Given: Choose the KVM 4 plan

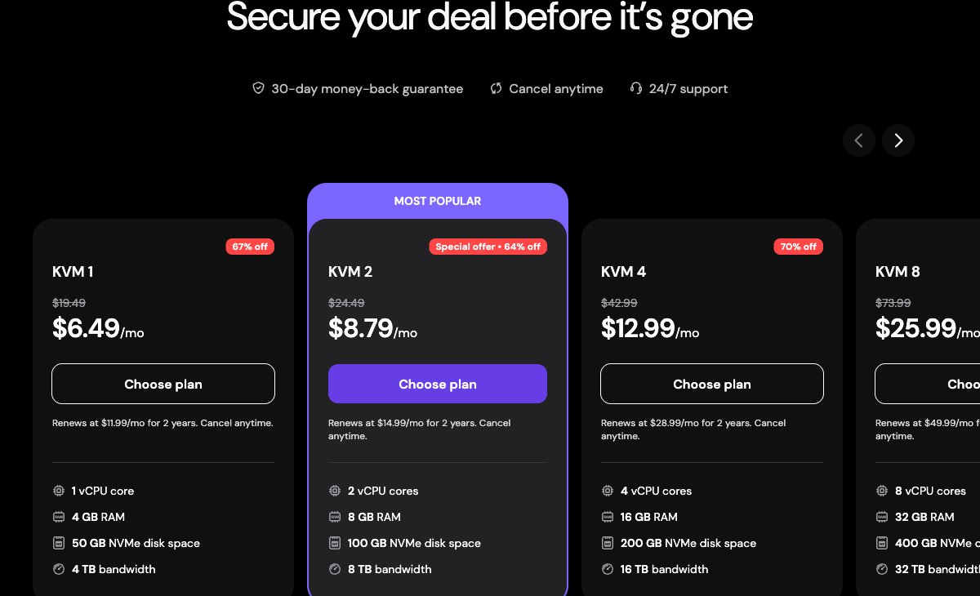Looking at the screenshot, I should pos(712,384).
